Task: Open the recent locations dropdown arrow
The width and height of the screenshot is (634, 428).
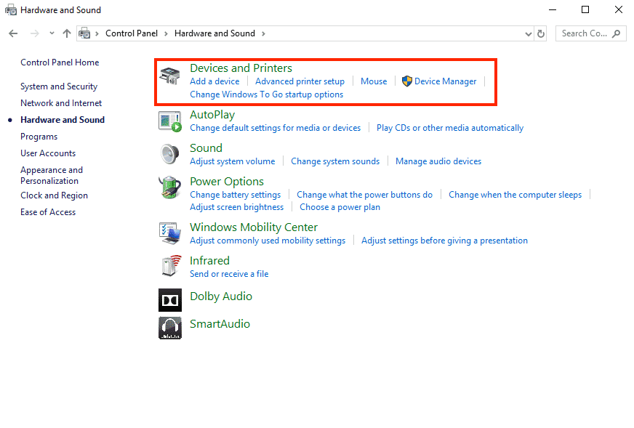Action: click(x=52, y=33)
